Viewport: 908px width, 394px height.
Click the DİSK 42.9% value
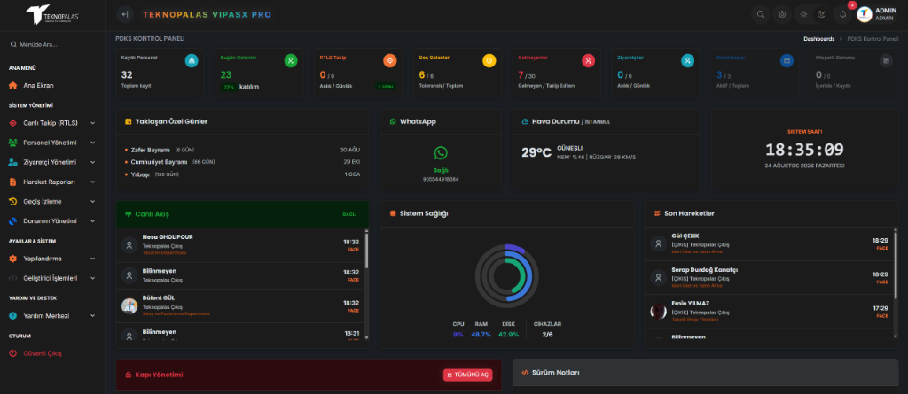point(508,335)
